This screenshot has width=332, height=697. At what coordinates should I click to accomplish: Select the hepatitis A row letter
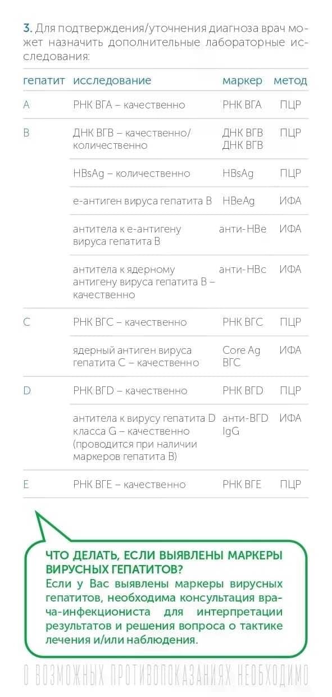(26, 105)
